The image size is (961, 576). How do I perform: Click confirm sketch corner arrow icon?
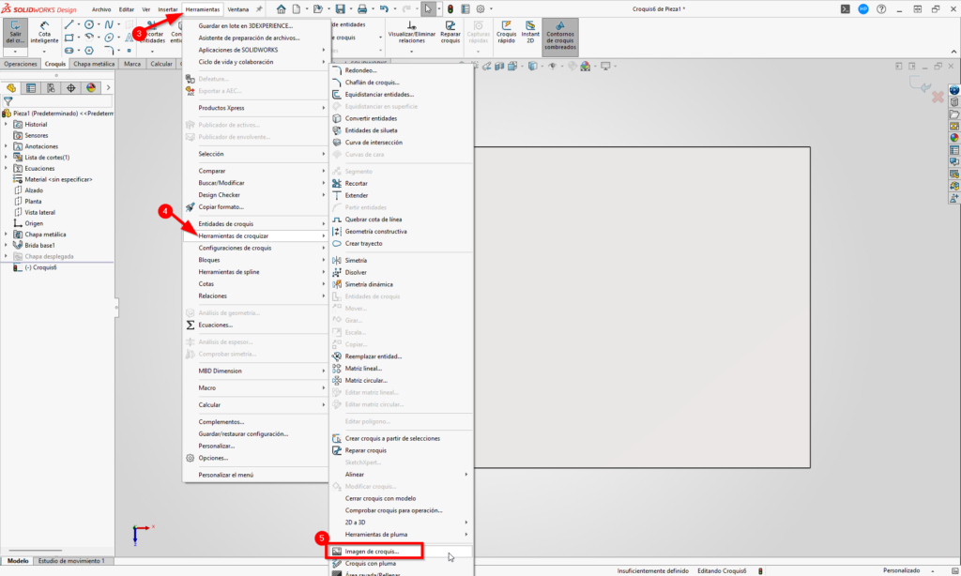tap(920, 85)
